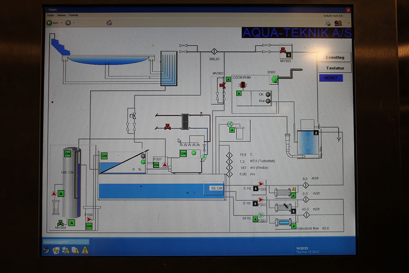Image resolution: width=409 pixels, height=273 pixels.
Task: Open the Værktøj menu
Action: pos(73,16)
